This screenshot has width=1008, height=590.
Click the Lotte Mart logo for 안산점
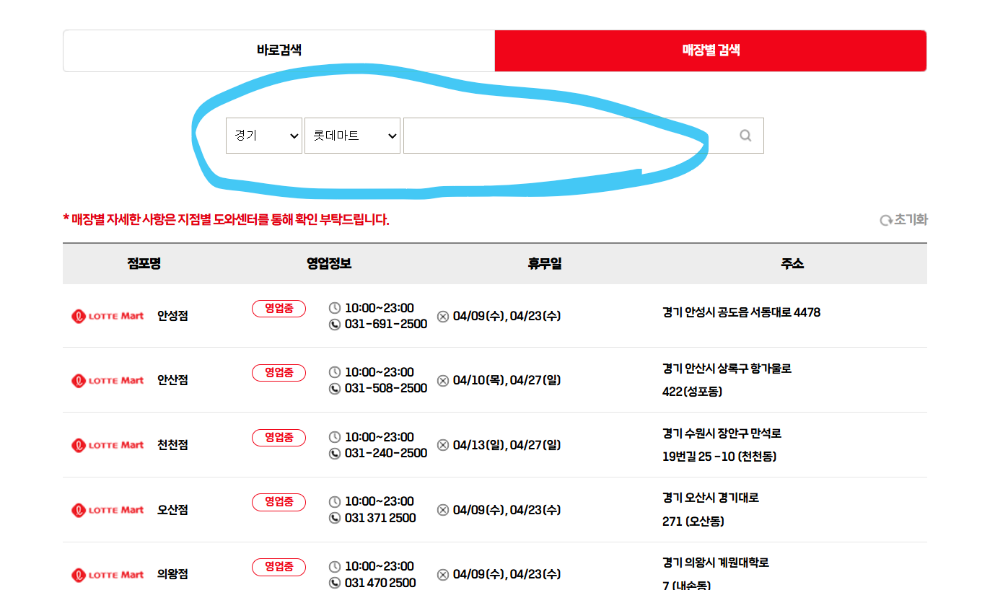click(x=108, y=380)
